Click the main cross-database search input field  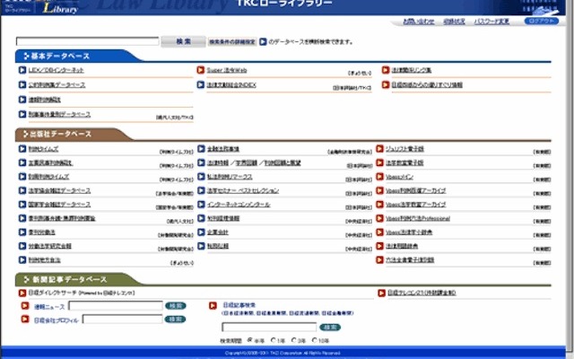(x=88, y=41)
